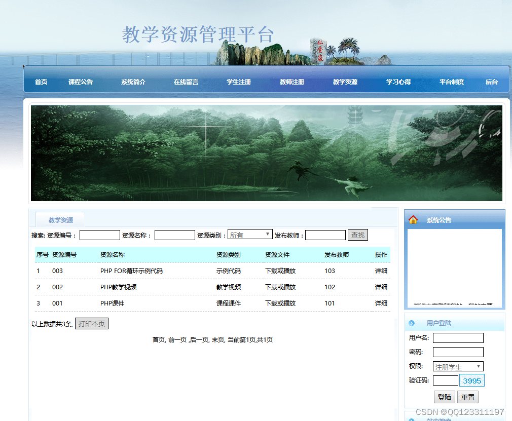This screenshot has height=421, width=512.
Task: Open the 教师注册 menu item
Action: (x=292, y=82)
